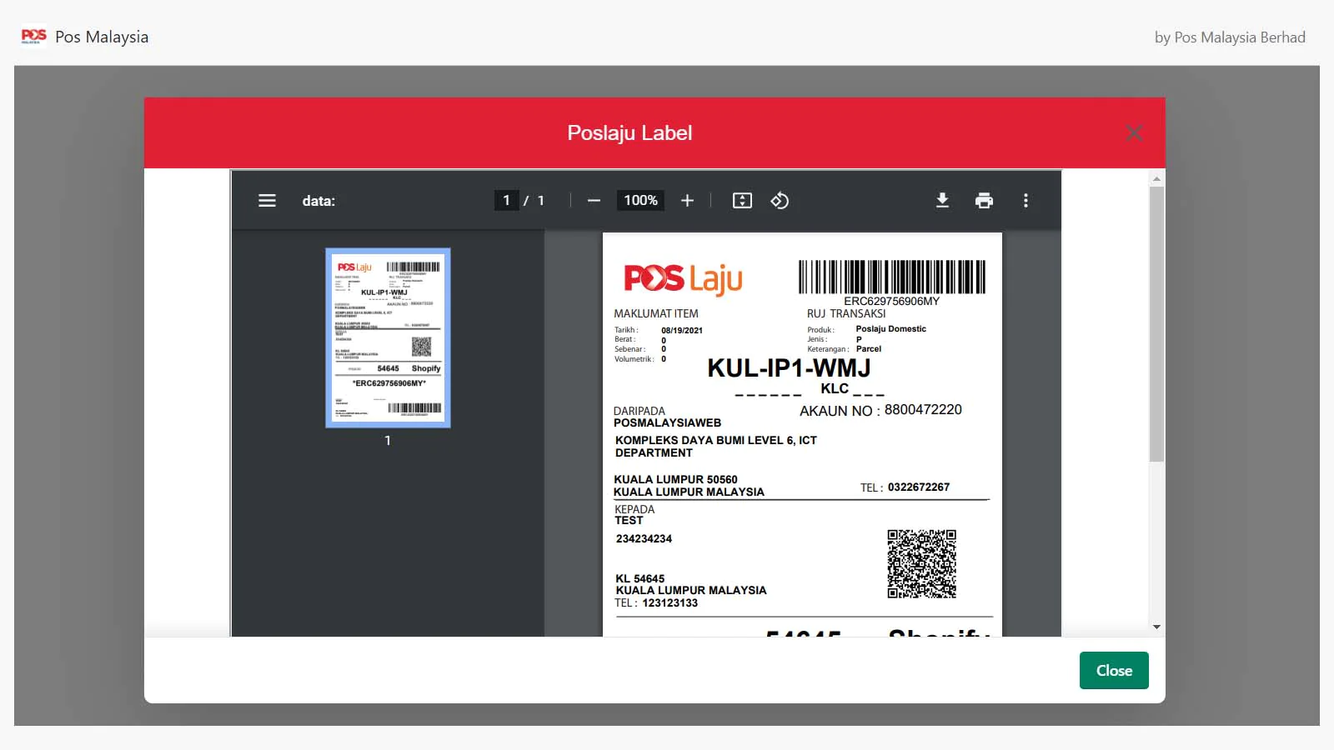Click the 100% zoom level field

(x=640, y=201)
